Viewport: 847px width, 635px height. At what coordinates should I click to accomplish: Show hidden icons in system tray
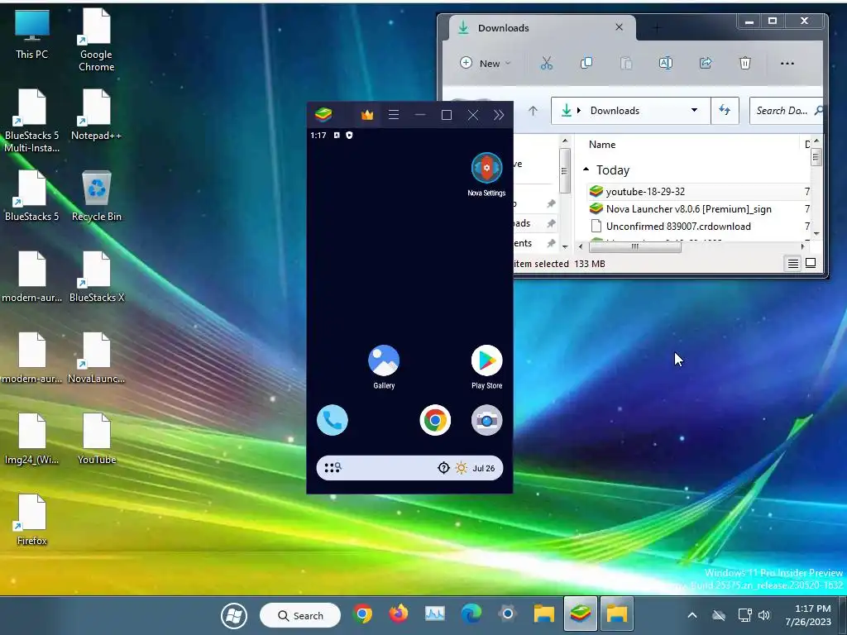tap(692, 615)
